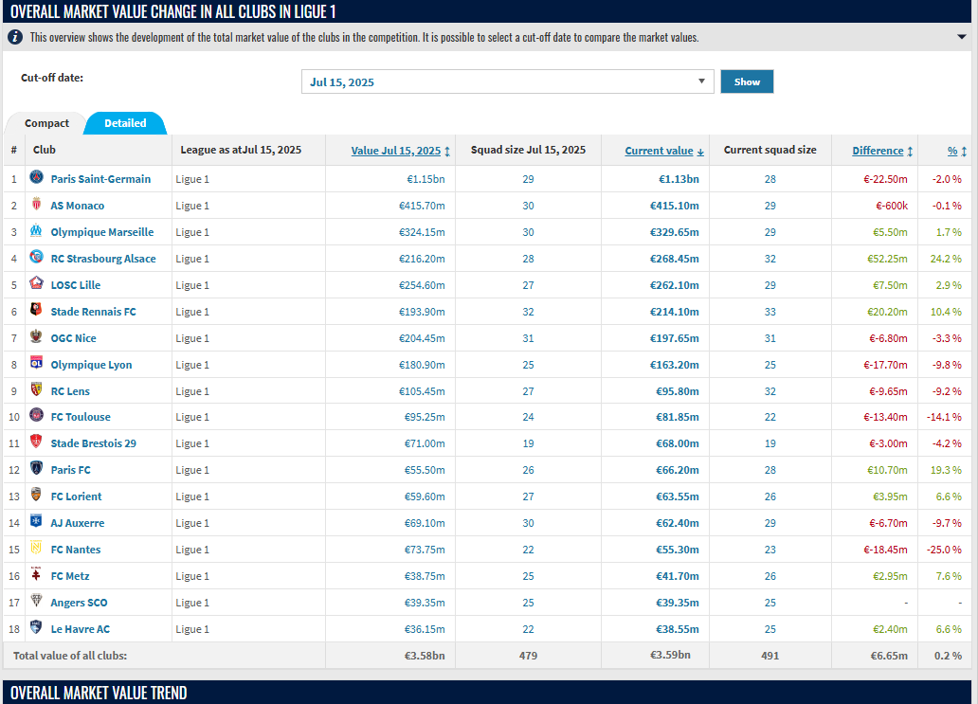Click the Olympique Marseille club crest
978x704 pixels.
tap(37, 230)
